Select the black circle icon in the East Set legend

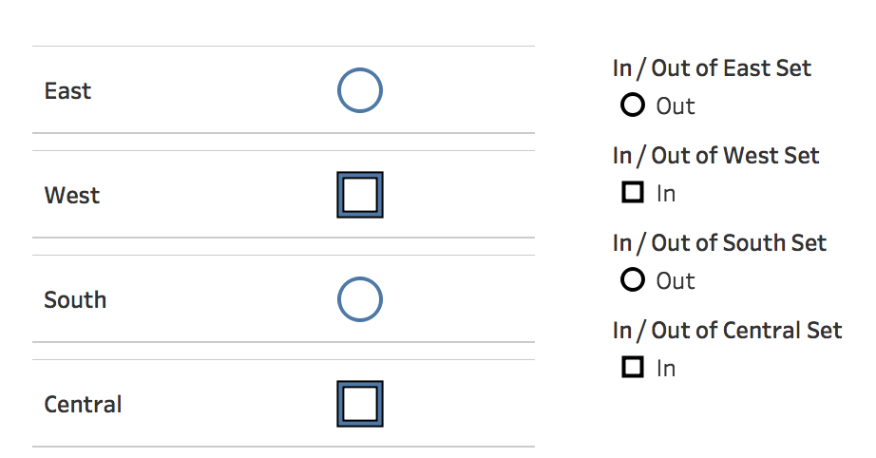click(x=633, y=105)
